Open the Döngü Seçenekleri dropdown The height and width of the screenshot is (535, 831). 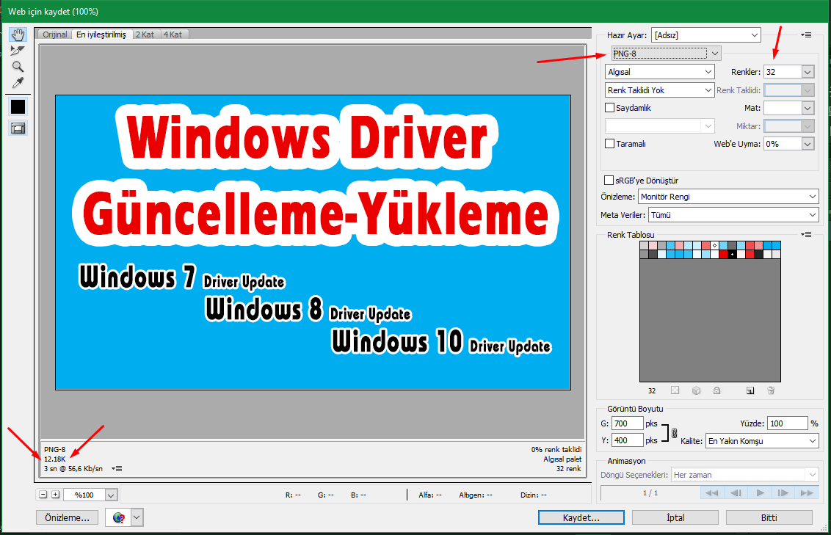(745, 475)
